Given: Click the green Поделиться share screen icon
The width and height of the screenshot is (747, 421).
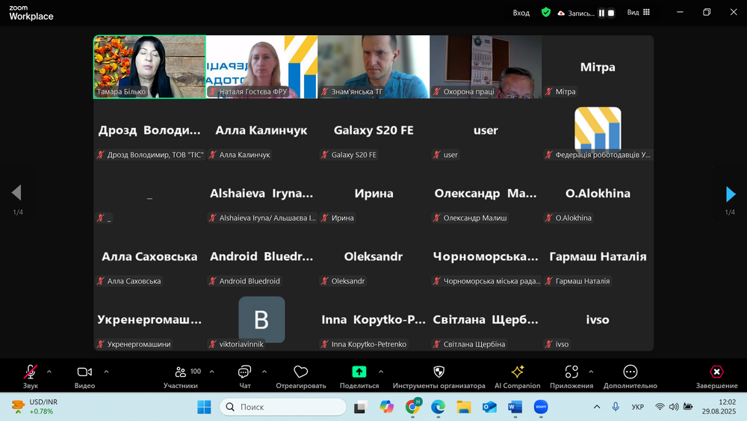Looking at the screenshot, I should (x=359, y=372).
